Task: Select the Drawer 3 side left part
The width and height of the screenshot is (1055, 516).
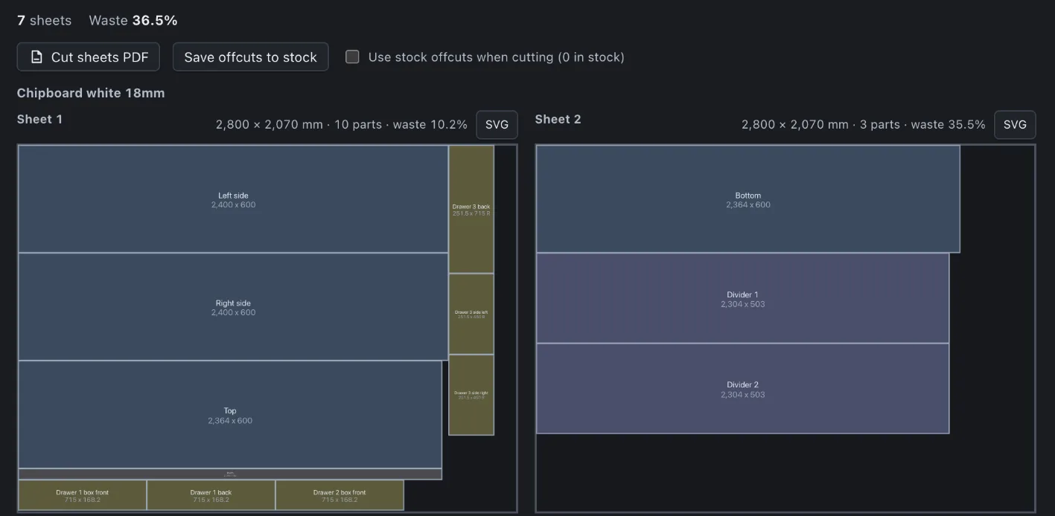Action: pyautogui.click(x=471, y=315)
